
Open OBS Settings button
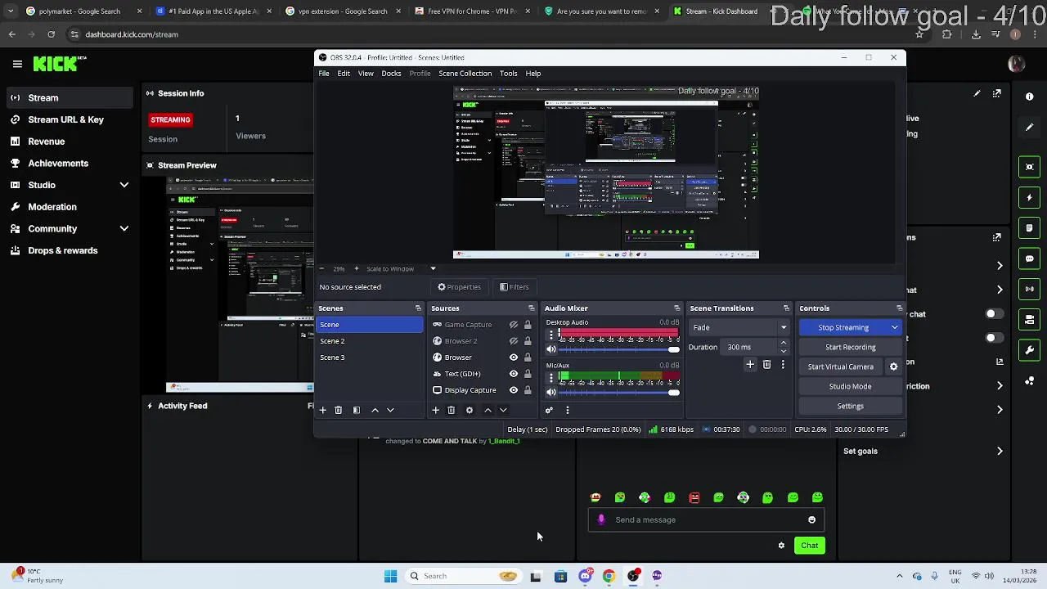850,406
